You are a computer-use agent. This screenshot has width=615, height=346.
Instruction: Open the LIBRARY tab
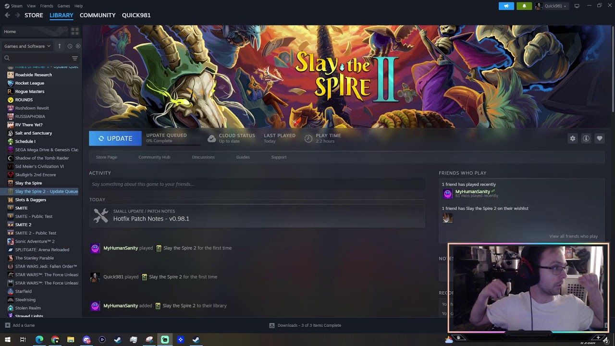[61, 15]
